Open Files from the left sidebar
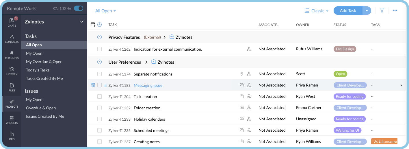Image resolution: width=409 pixels, height=149 pixels. point(12,87)
